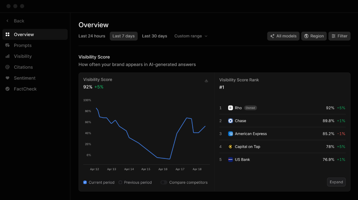The width and height of the screenshot is (358, 200).
Task: Enable the Compare competitors toggle
Action: point(164,182)
